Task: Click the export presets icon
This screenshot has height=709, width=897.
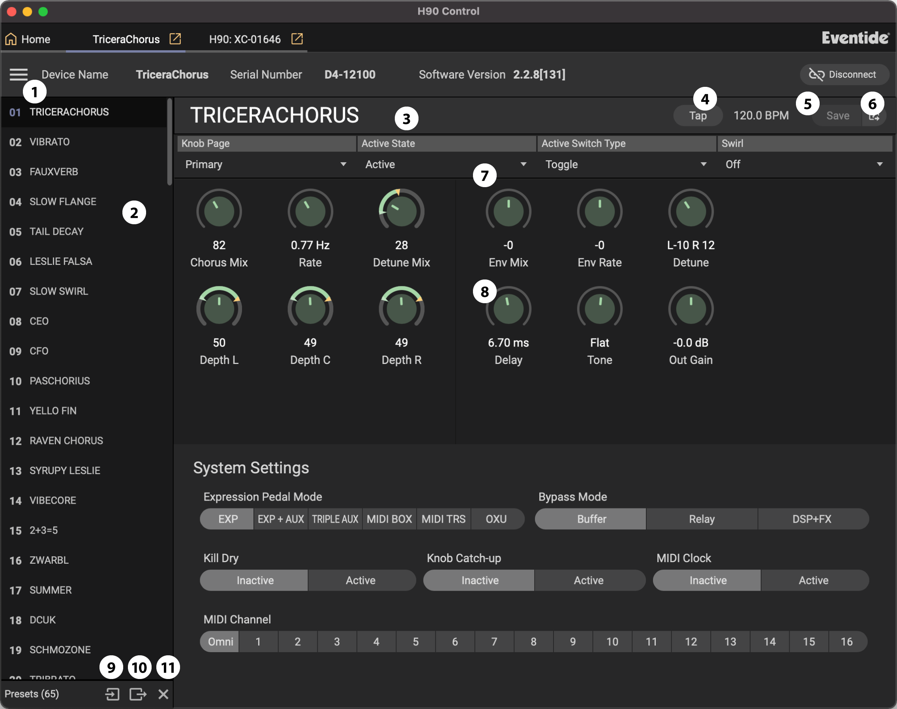Action: [x=138, y=694]
